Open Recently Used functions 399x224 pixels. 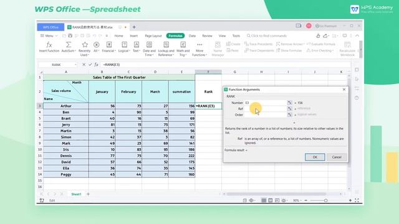(85, 49)
